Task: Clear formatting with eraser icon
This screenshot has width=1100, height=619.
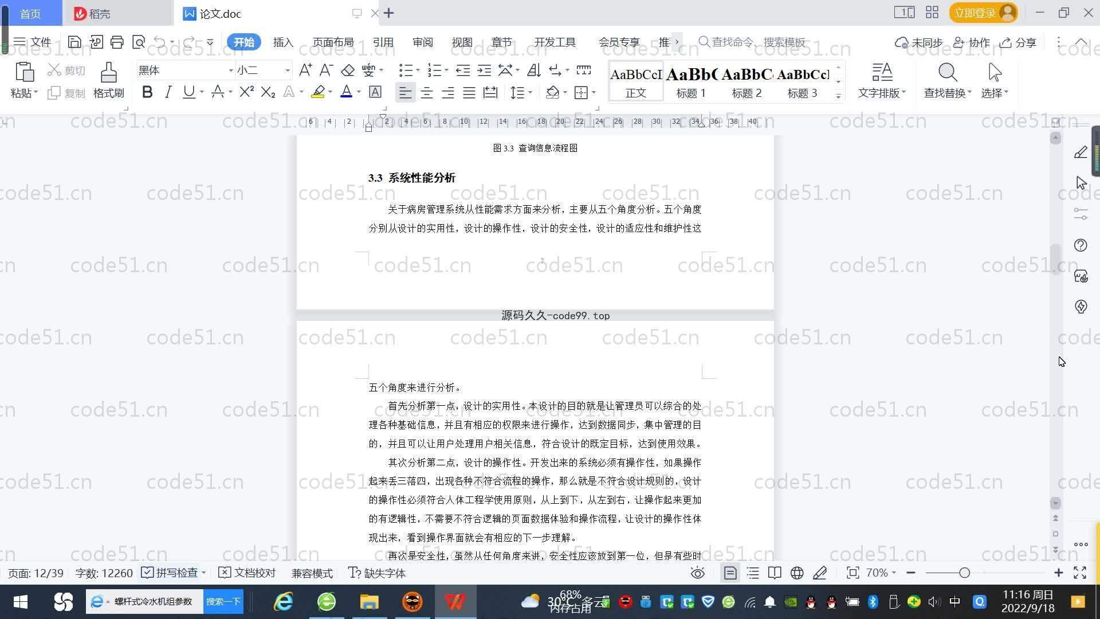Action: (x=348, y=70)
